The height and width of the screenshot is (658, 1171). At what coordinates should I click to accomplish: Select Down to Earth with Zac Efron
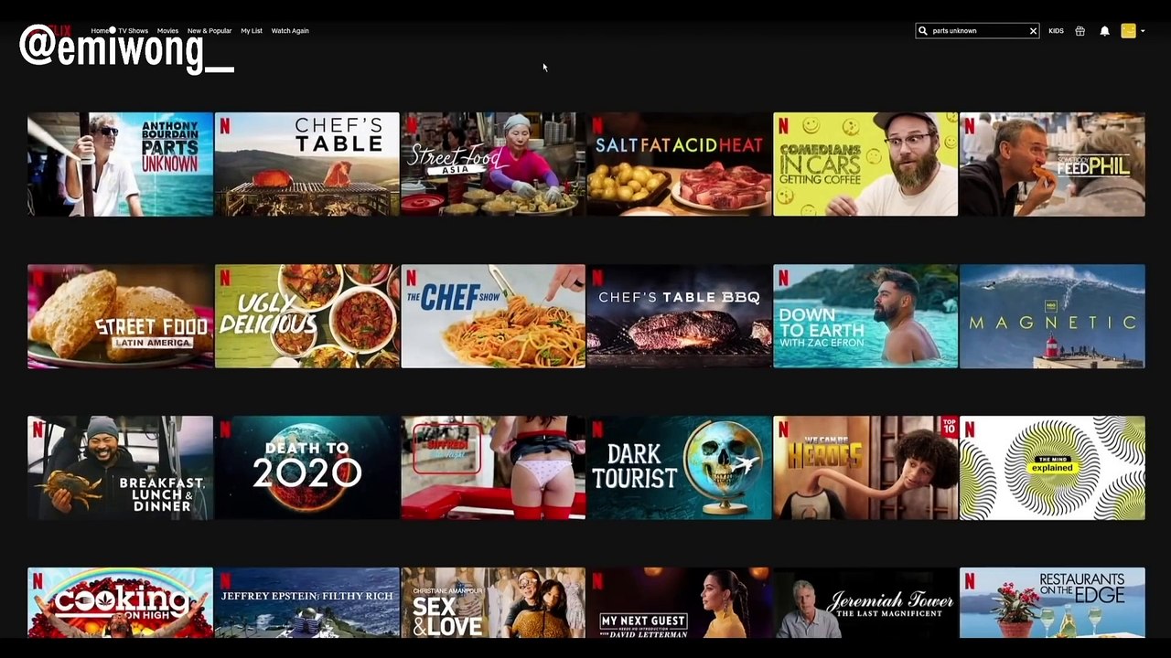pos(865,316)
